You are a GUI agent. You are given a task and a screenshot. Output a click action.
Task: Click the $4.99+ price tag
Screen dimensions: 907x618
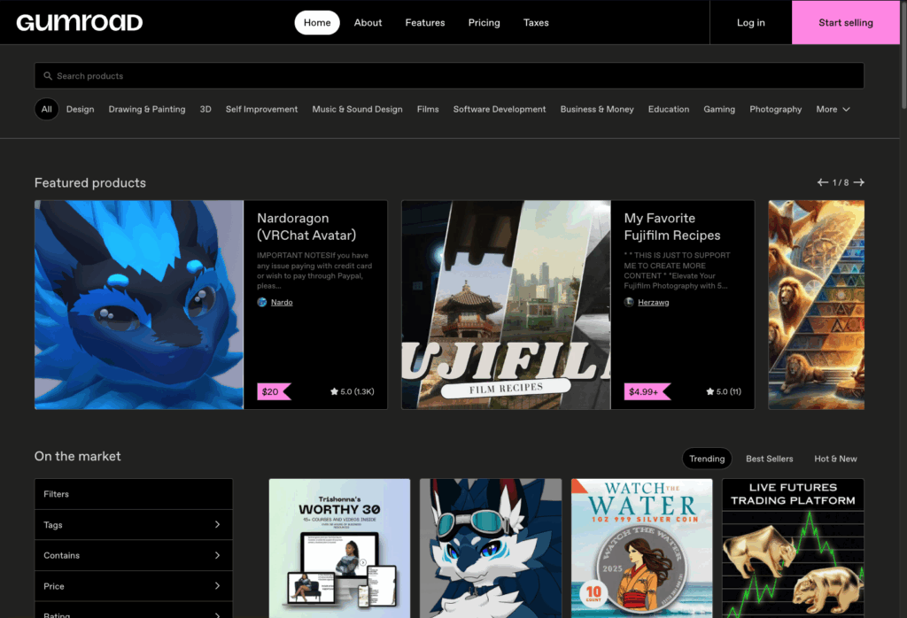pos(647,391)
